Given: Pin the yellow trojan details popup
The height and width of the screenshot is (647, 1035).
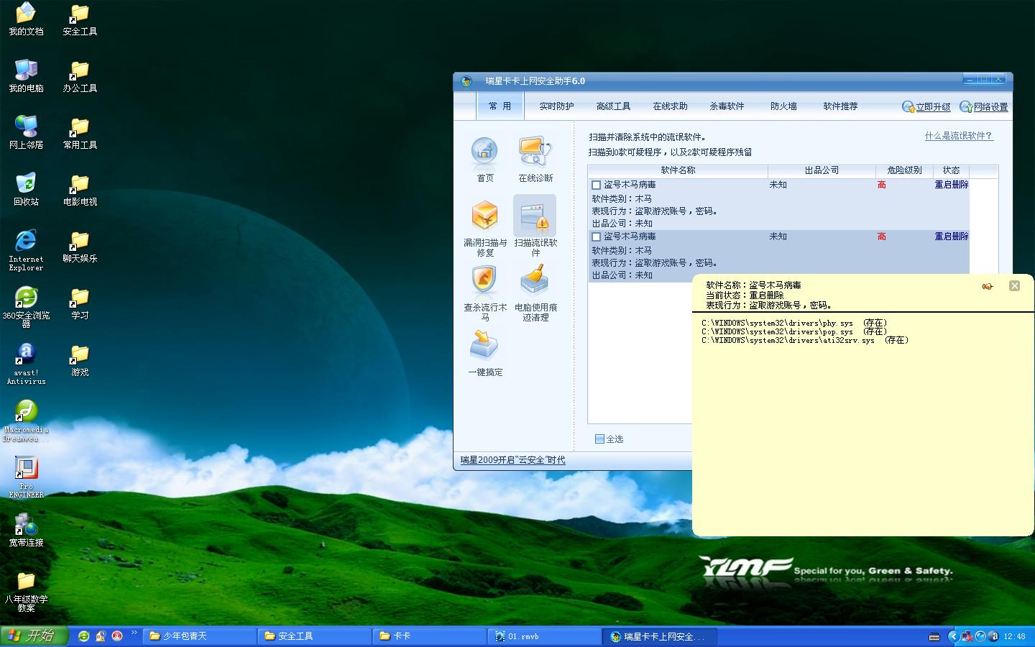Looking at the screenshot, I should pos(988,286).
